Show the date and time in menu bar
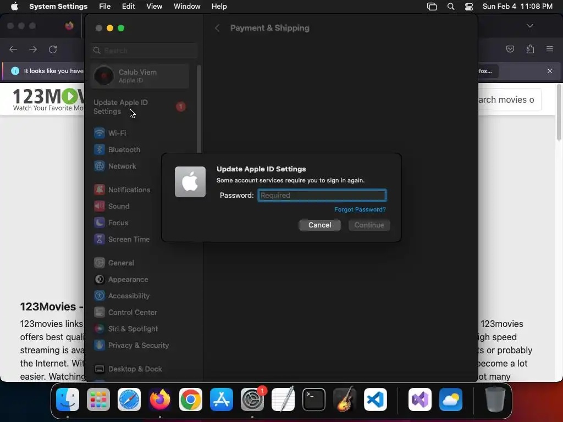Screen dimensions: 563x422 point(517,7)
